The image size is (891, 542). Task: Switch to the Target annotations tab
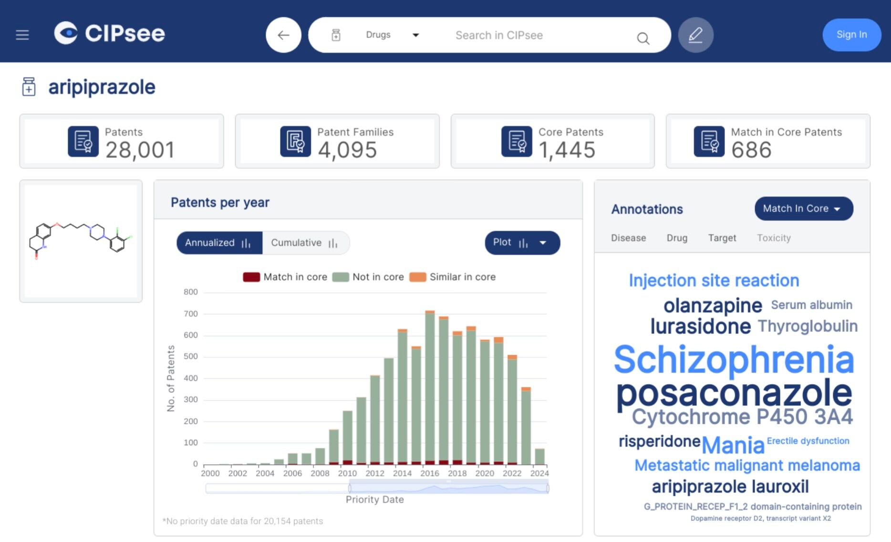[x=722, y=238]
